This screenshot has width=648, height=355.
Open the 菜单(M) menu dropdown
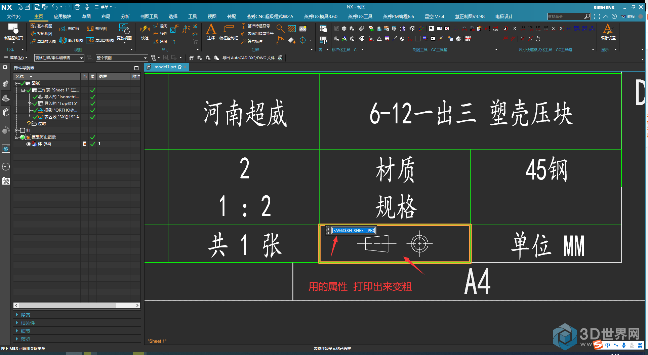(x=16, y=58)
